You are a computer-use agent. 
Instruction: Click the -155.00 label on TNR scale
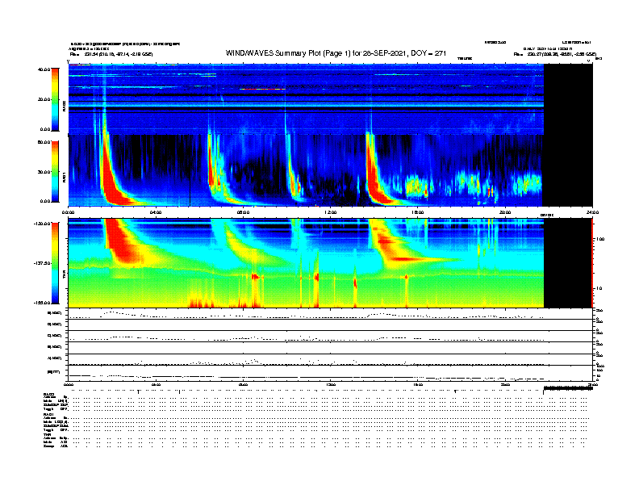tap(42, 303)
